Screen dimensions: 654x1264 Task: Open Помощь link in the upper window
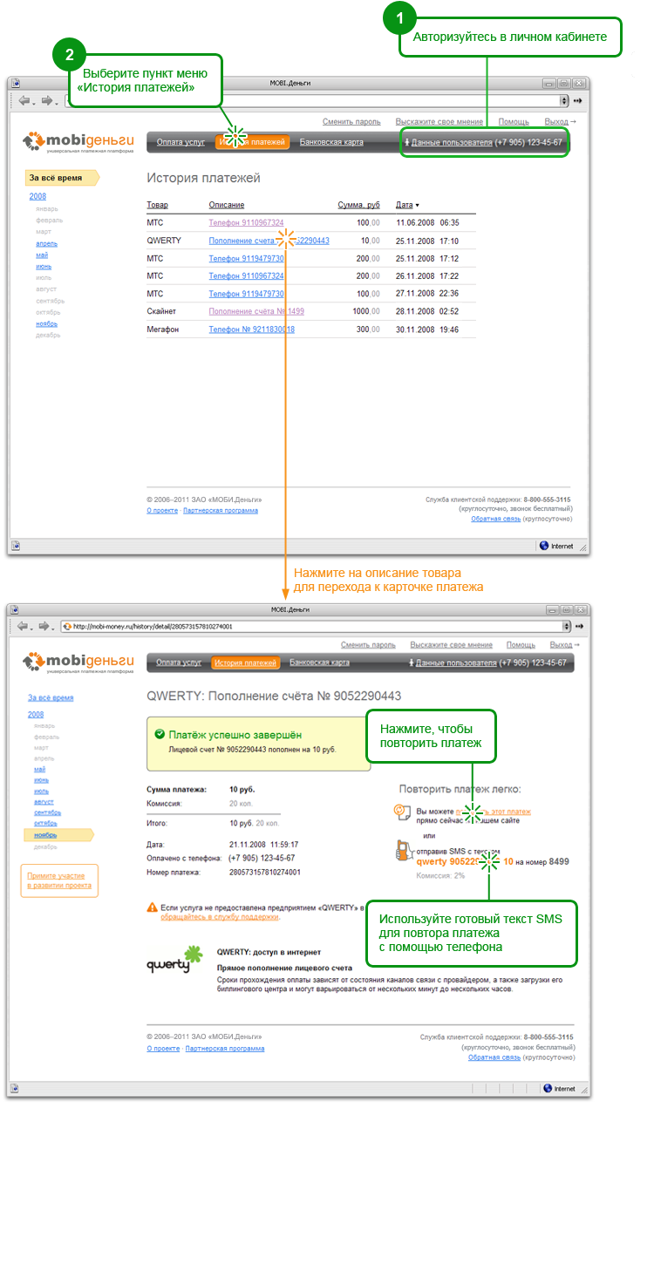tap(514, 122)
